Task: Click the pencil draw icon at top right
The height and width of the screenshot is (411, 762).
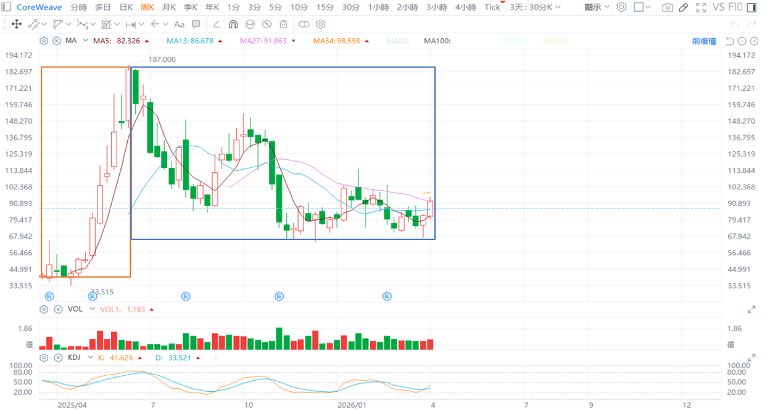Action: tap(683, 7)
